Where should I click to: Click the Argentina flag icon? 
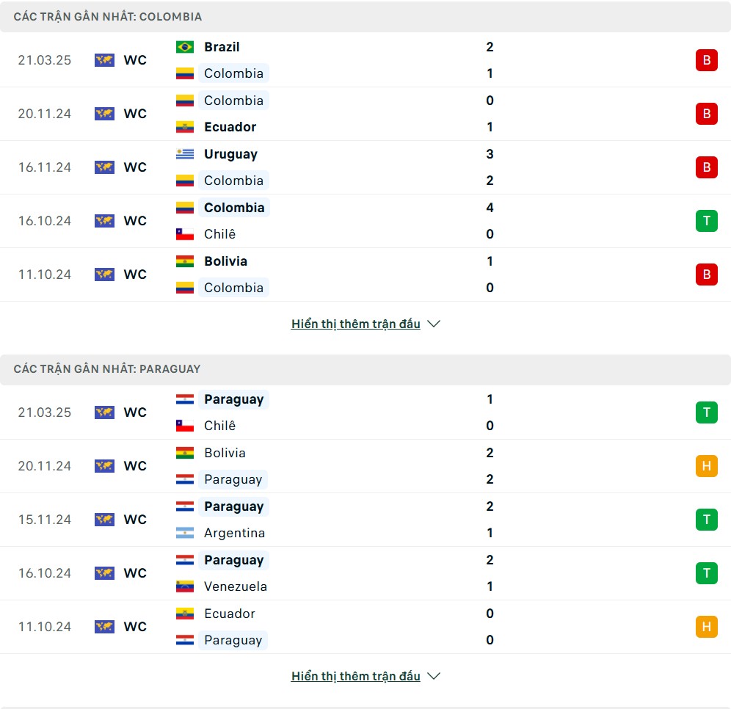[185, 533]
